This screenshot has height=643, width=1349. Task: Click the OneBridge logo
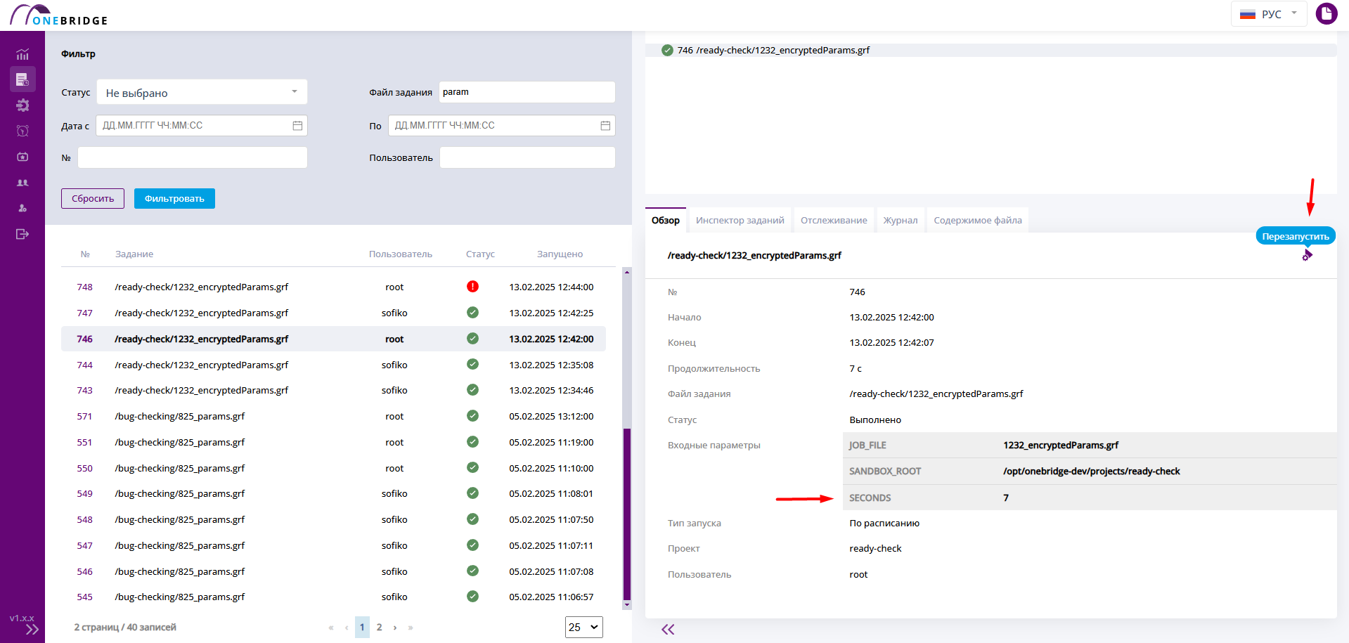pos(59,15)
